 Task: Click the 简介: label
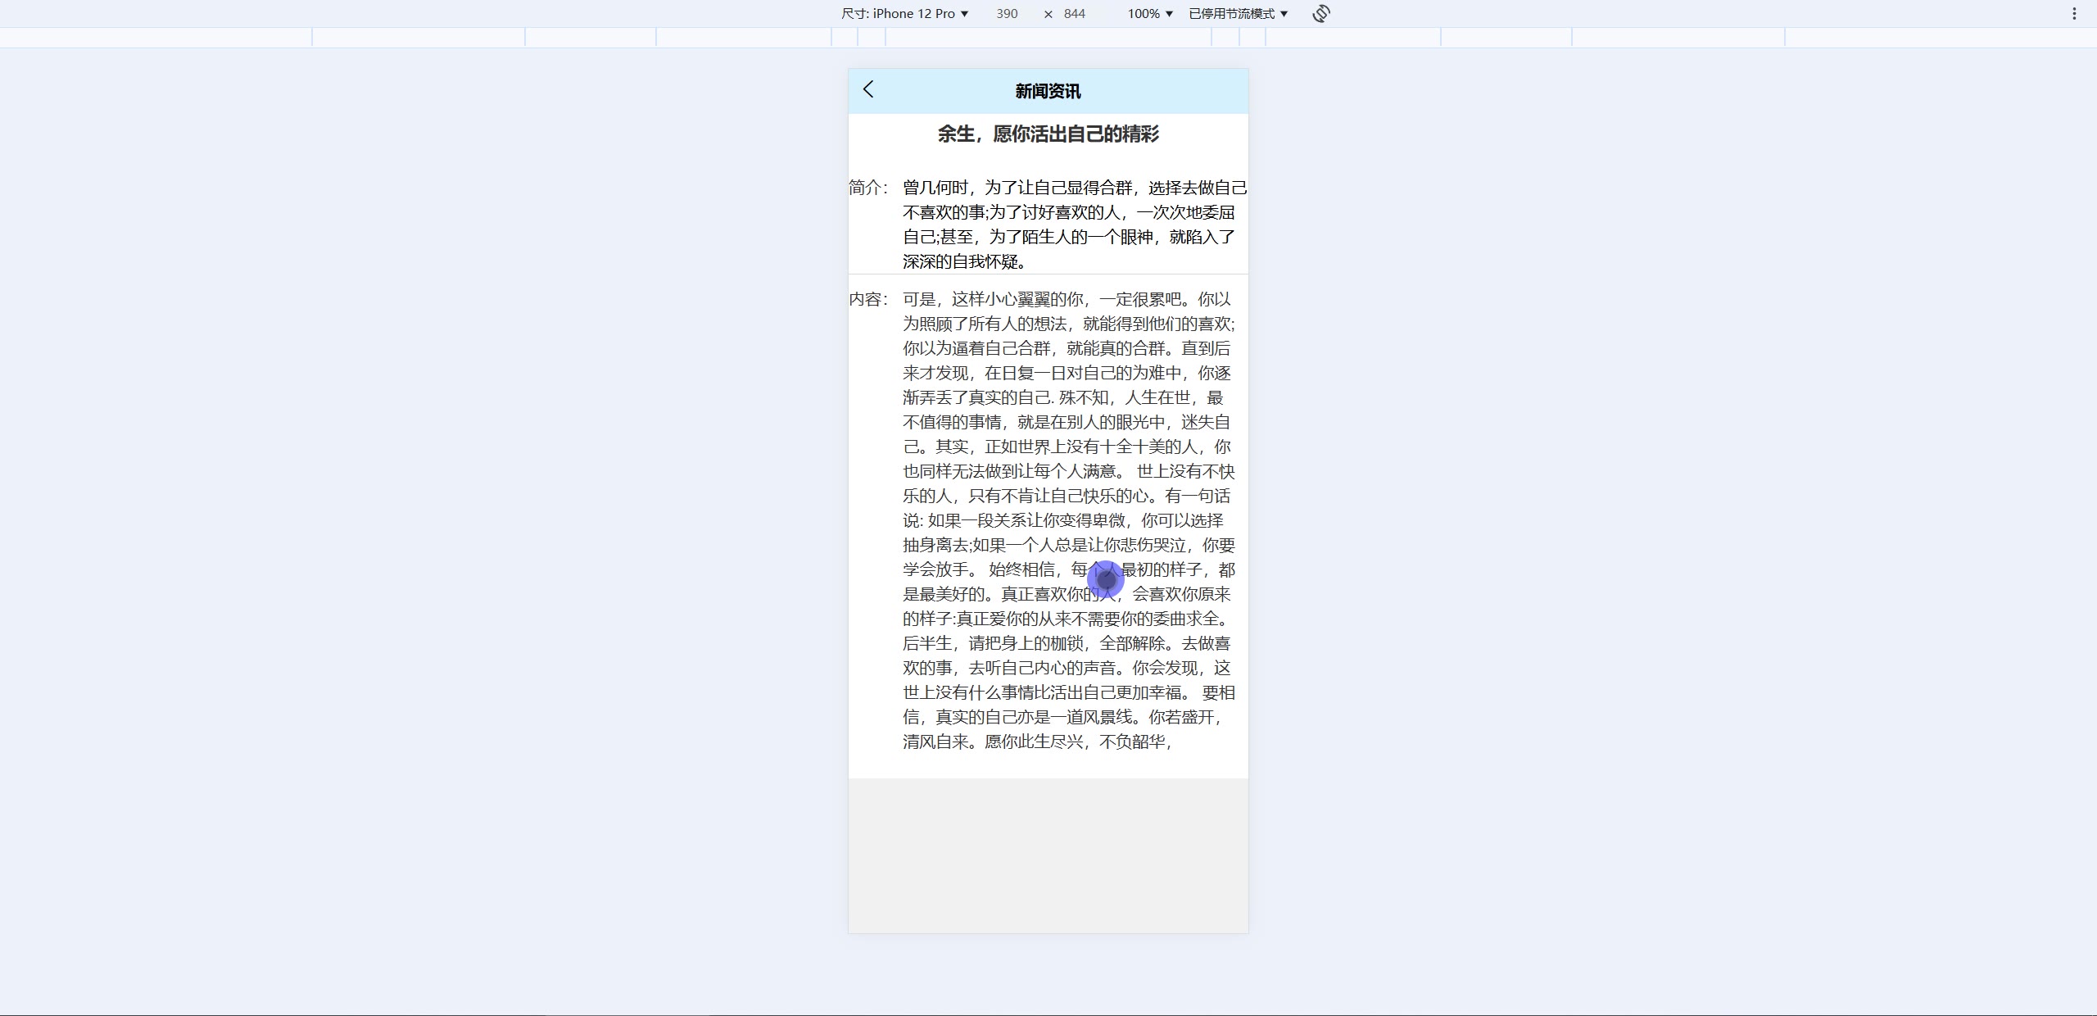[868, 188]
